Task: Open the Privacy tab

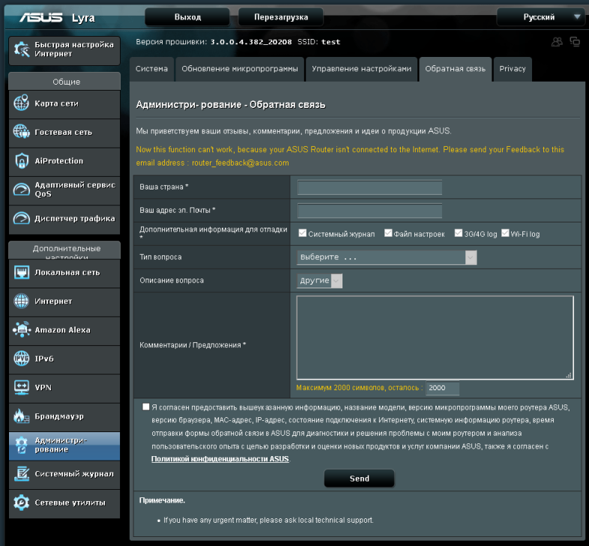Action: [x=513, y=69]
